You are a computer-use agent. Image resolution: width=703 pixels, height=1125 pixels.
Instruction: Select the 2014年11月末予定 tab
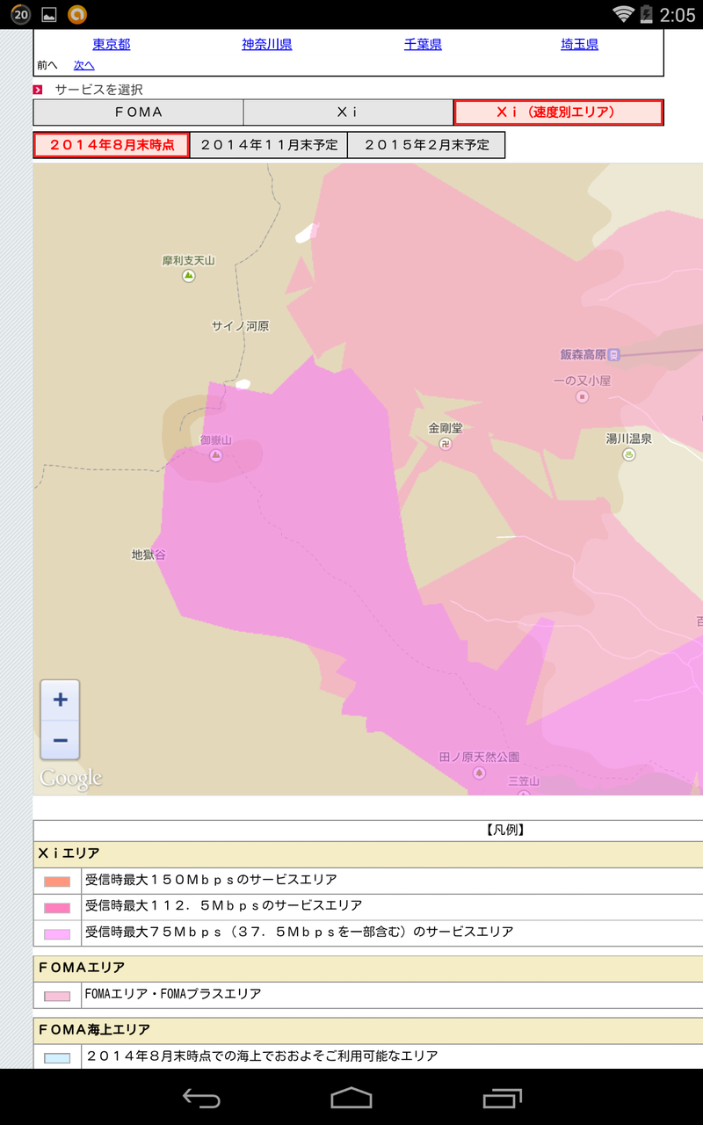(x=269, y=145)
